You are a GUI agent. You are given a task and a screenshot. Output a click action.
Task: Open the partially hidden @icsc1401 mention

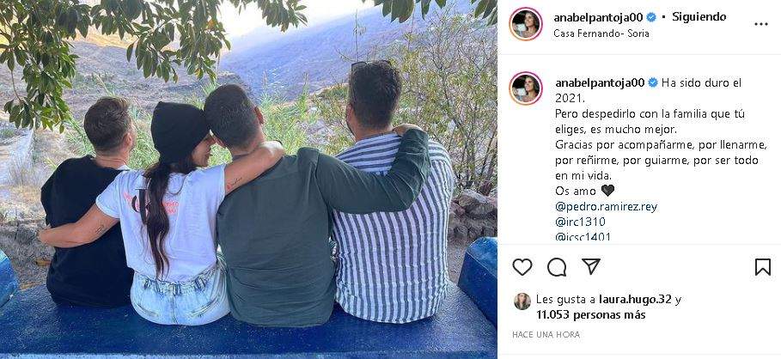tap(583, 236)
